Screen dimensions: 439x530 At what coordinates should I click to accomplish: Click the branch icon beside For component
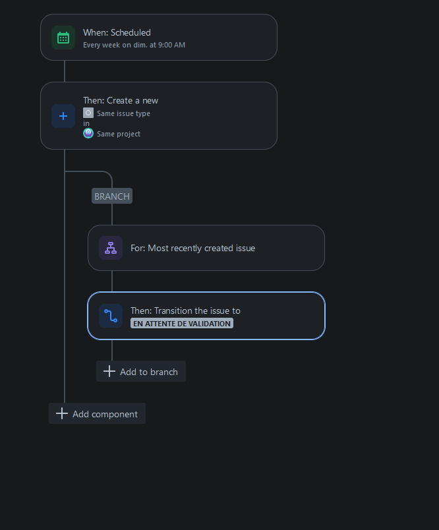110,248
